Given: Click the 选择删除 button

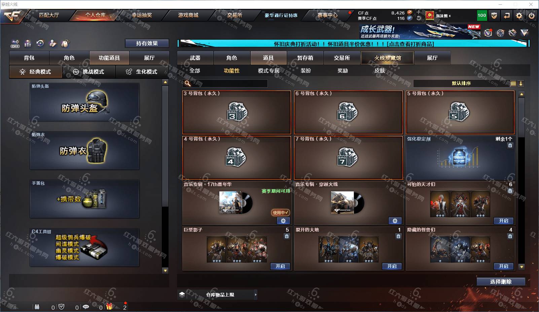Looking at the screenshot, I should (501, 282).
